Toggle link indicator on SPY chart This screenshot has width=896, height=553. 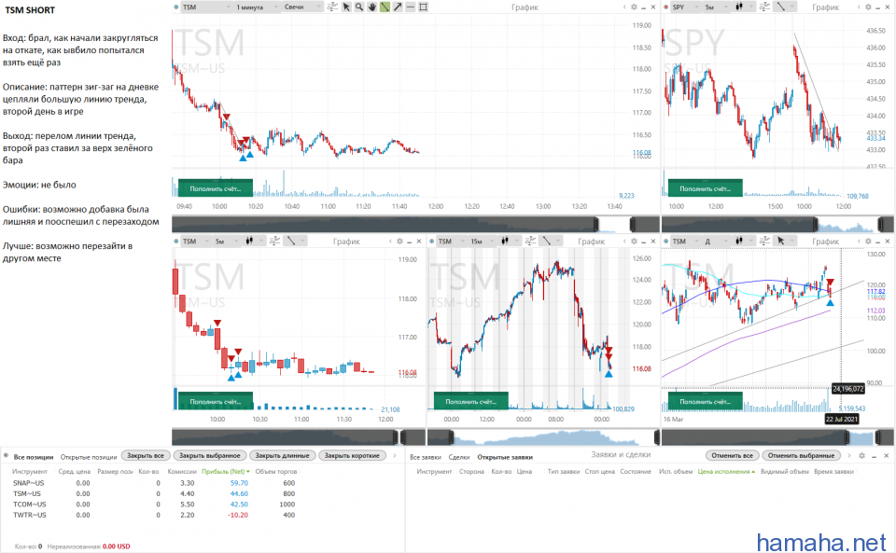tap(665, 7)
